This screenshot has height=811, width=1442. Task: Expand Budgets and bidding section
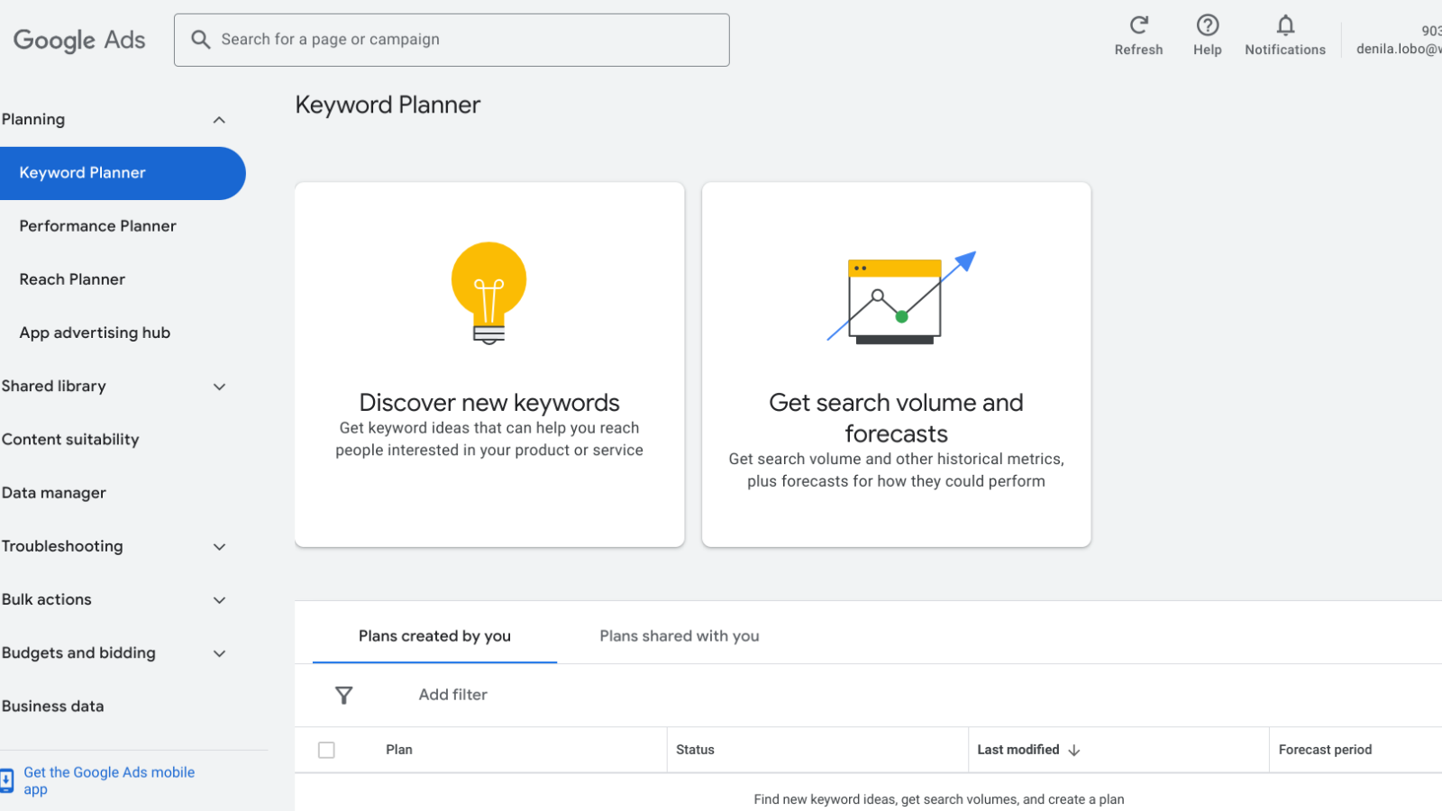pyautogui.click(x=219, y=653)
